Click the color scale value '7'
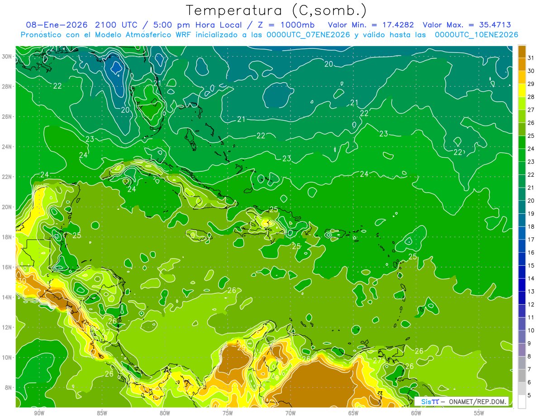Screen dimensions: 543x419 click(x=529, y=369)
